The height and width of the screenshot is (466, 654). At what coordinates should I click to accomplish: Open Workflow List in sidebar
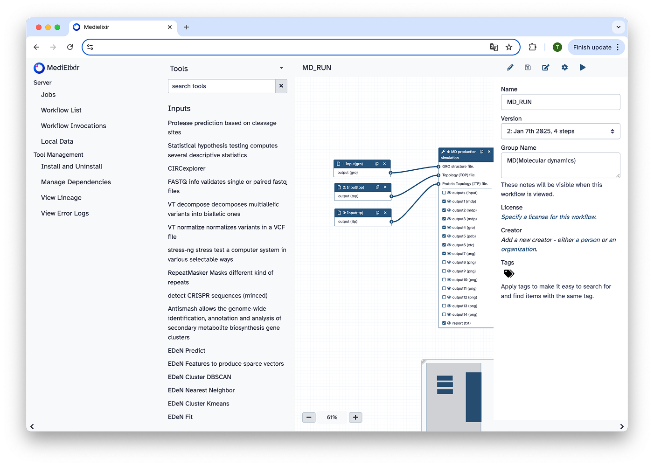(x=61, y=110)
